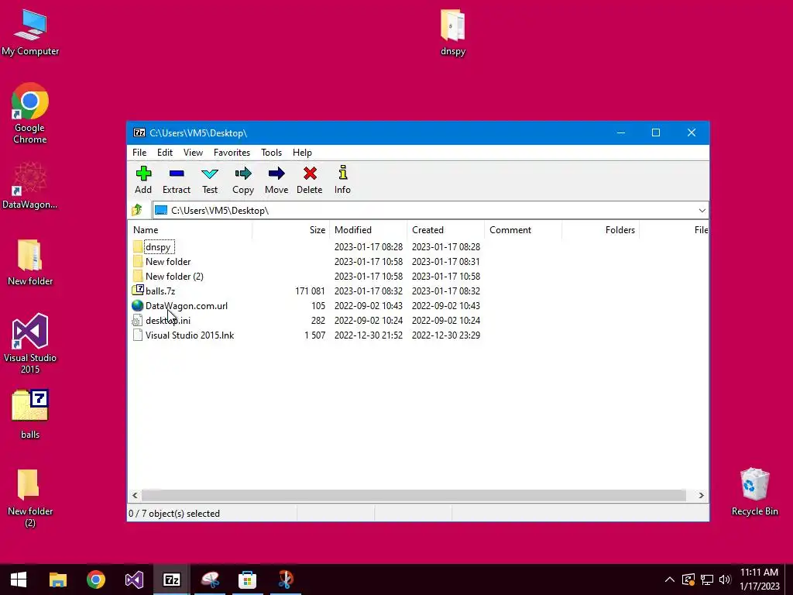Sort by Name column header

191,229
